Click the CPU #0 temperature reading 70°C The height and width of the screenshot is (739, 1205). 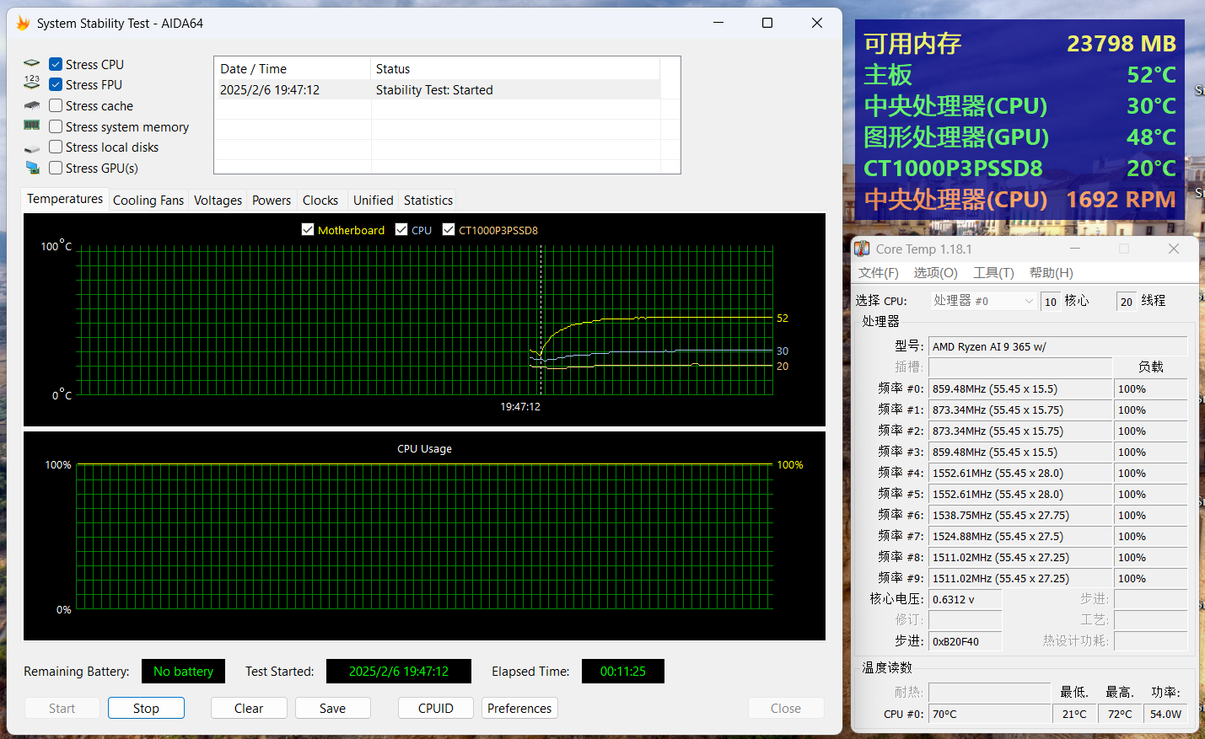click(990, 714)
